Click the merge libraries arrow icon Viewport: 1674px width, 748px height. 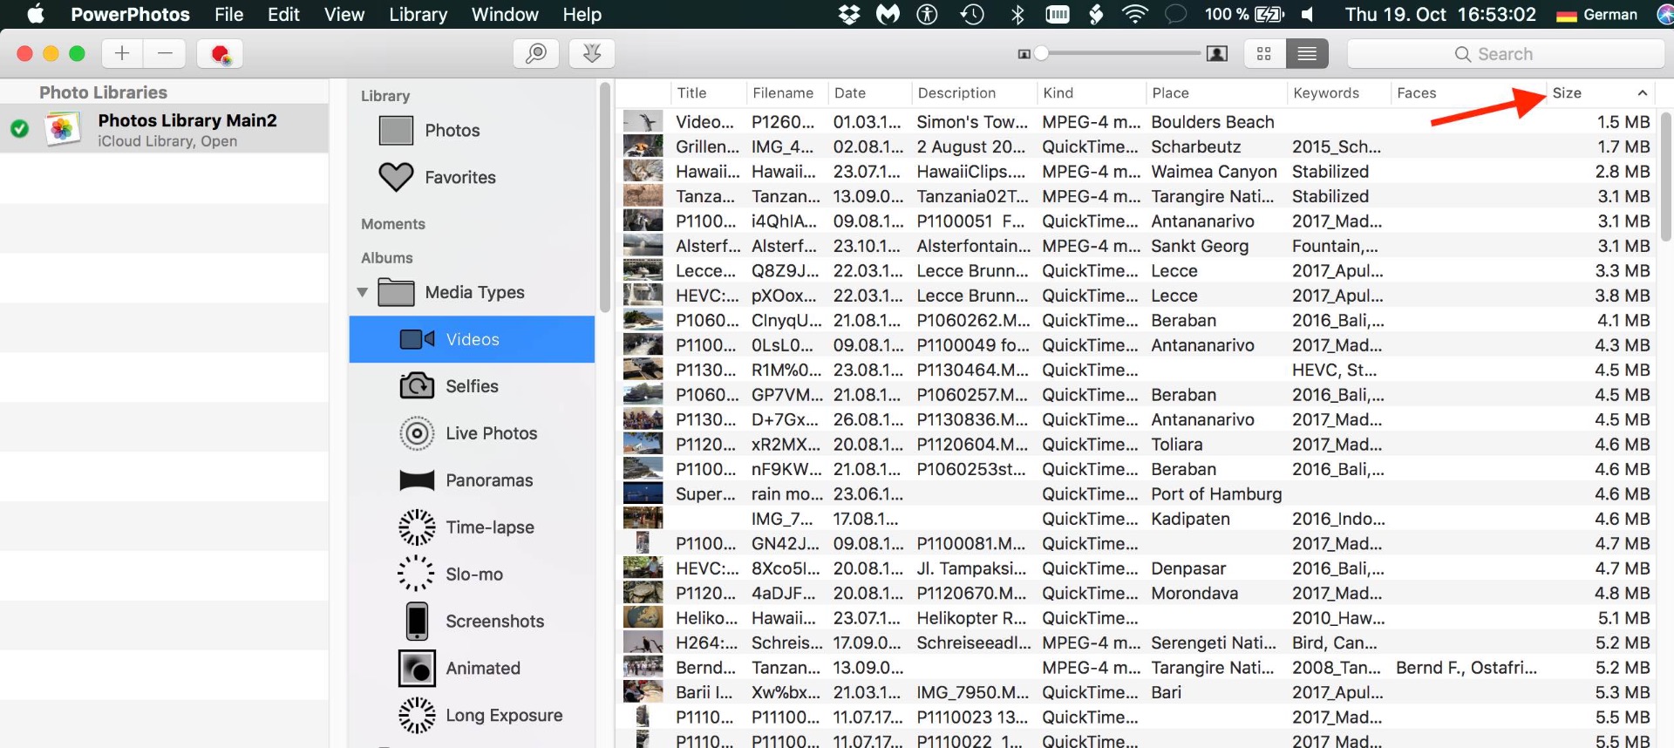coord(592,53)
